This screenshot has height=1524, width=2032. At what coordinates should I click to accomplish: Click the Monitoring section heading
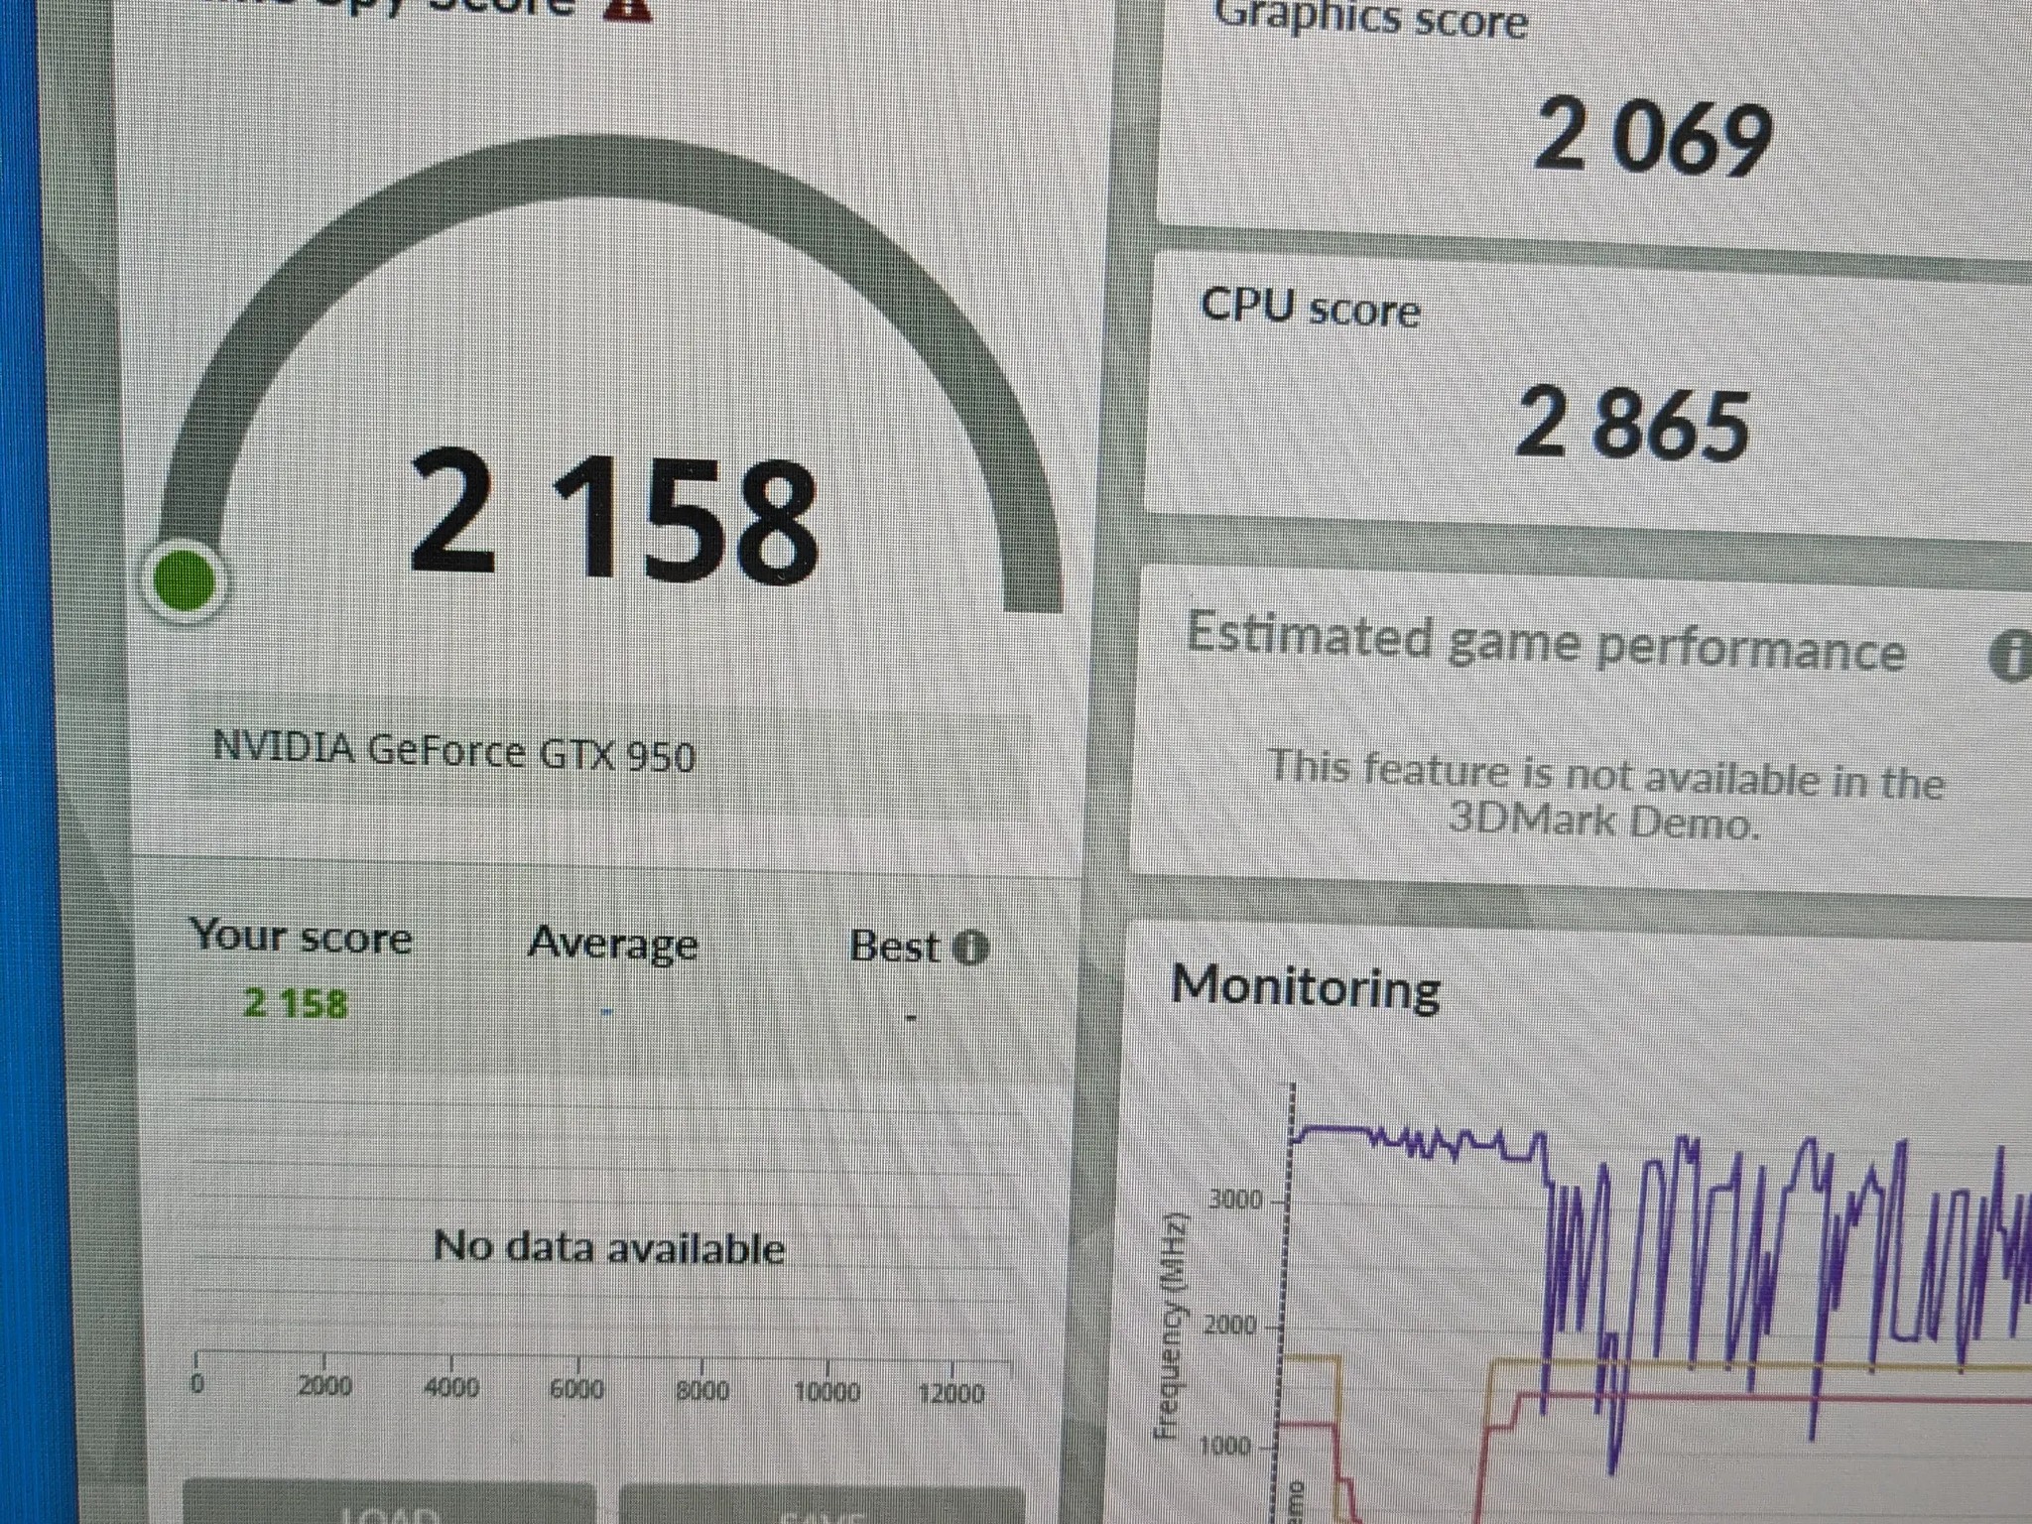click(1306, 987)
